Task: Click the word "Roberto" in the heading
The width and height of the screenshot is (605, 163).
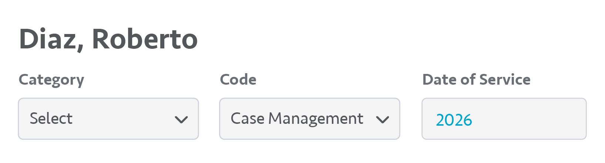Action: (x=145, y=39)
